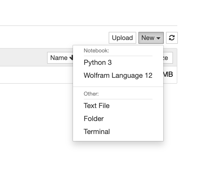Click the file size MB value
Viewport: 213px width, 188px height.
(168, 75)
